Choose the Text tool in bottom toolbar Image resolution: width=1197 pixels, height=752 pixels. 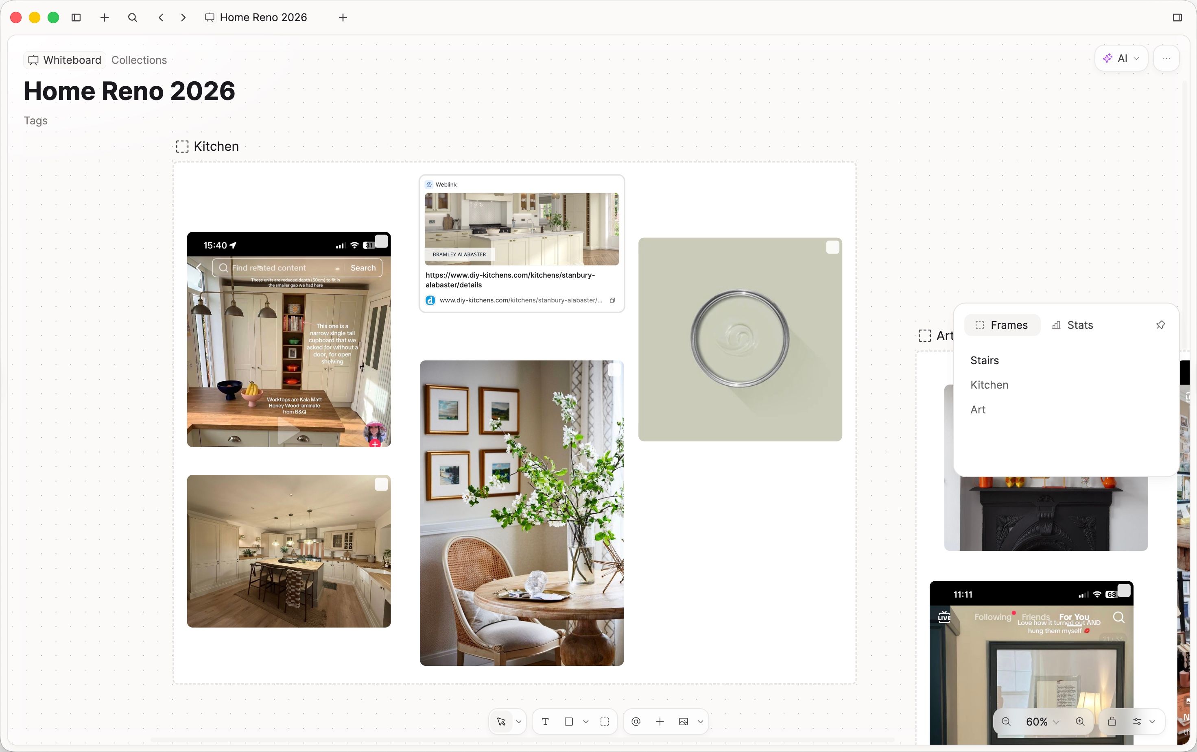tap(545, 722)
